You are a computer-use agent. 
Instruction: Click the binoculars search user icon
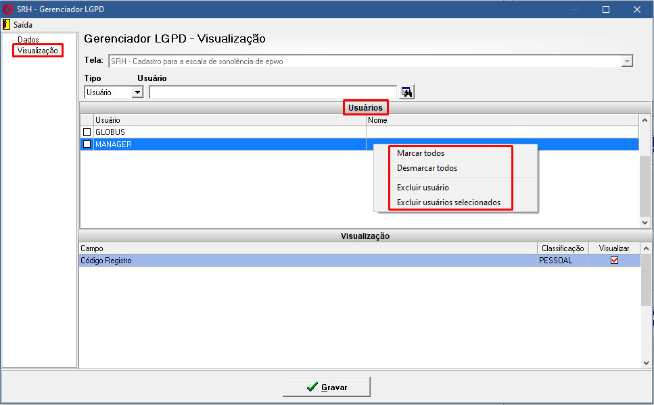click(406, 92)
